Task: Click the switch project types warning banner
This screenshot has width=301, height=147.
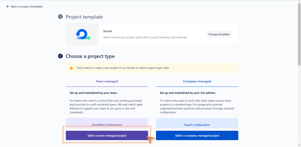Action: click(x=152, y=68)
